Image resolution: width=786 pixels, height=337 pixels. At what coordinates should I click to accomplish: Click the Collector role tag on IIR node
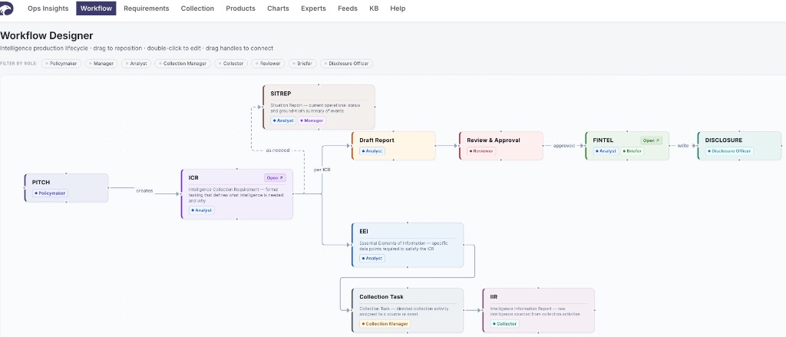click(x=505, y=324)
